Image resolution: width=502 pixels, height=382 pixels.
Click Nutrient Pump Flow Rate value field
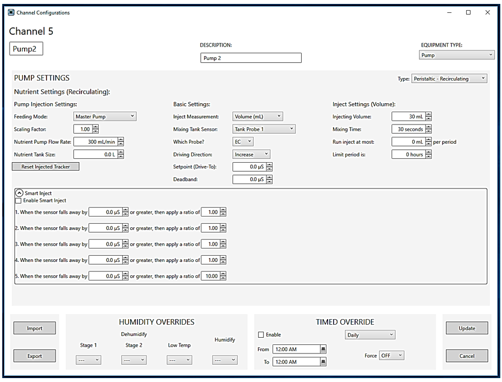[96, 141]
